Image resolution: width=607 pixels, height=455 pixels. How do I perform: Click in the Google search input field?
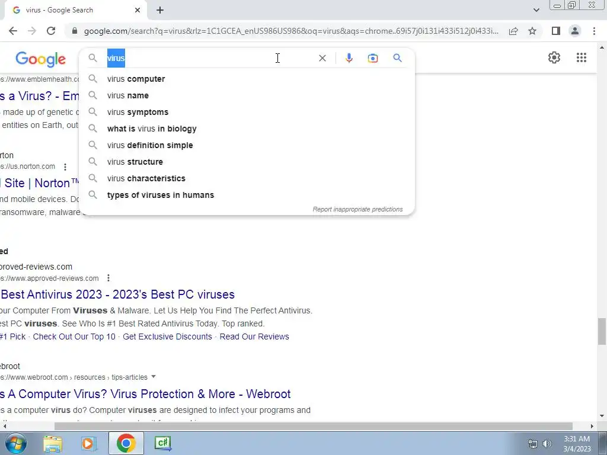[x=209, y=58]
